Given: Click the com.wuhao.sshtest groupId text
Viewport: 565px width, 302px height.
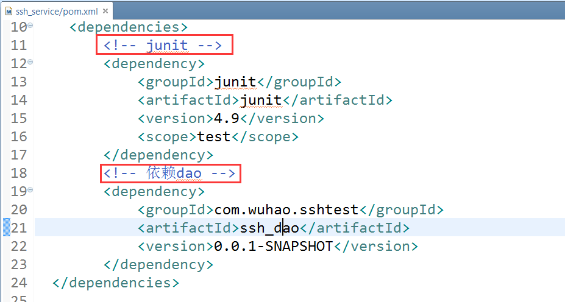Looking at the screenshot, I should (x=286, y=209).
